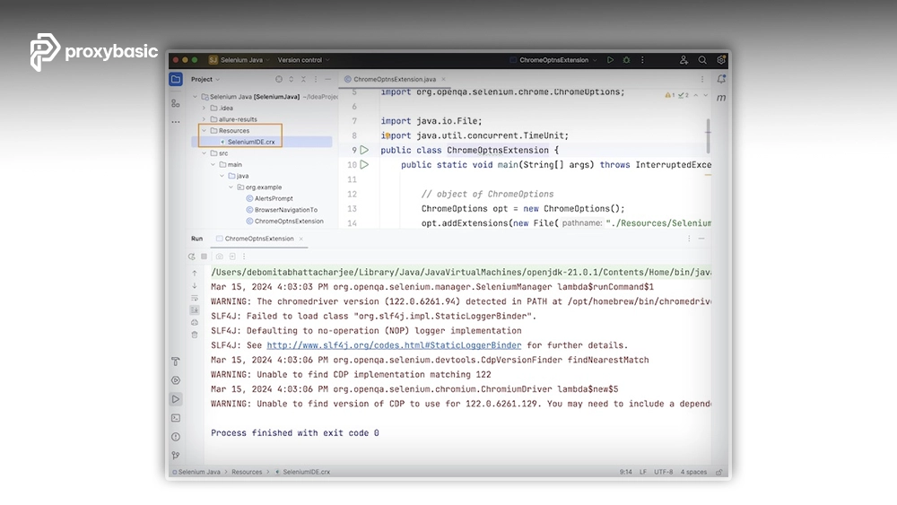Run ChromeOptnsExtension from top toolbar

point(610,59)
